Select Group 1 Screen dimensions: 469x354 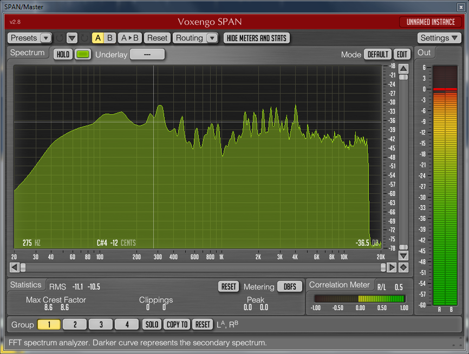click(49, 324)
